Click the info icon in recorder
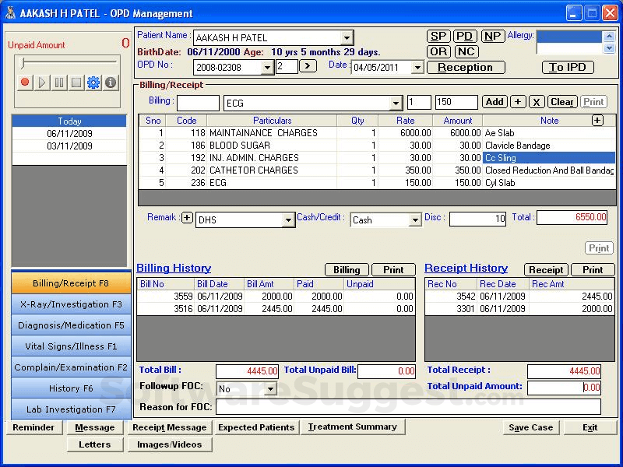Image resolution: width=623 pixels, height=467 pixels. coord(111,83)
